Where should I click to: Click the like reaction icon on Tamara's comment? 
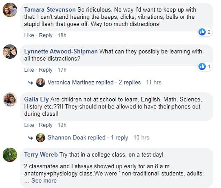click(202, 32)
